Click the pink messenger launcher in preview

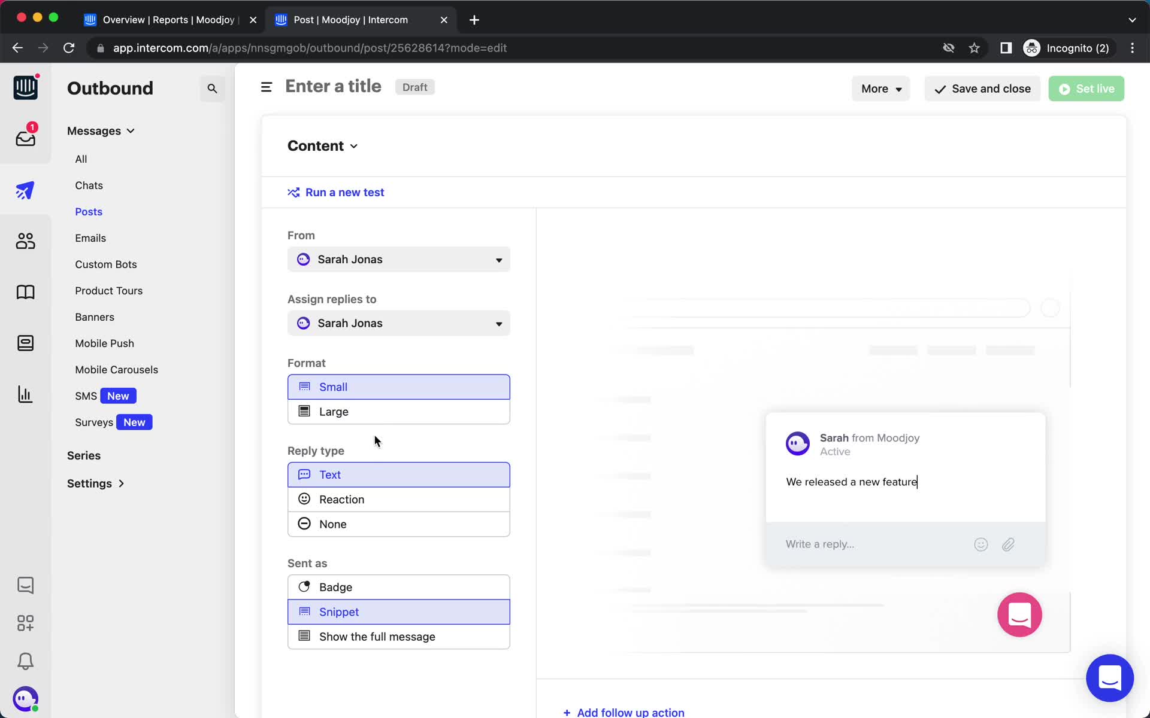tap(1019, 614)
